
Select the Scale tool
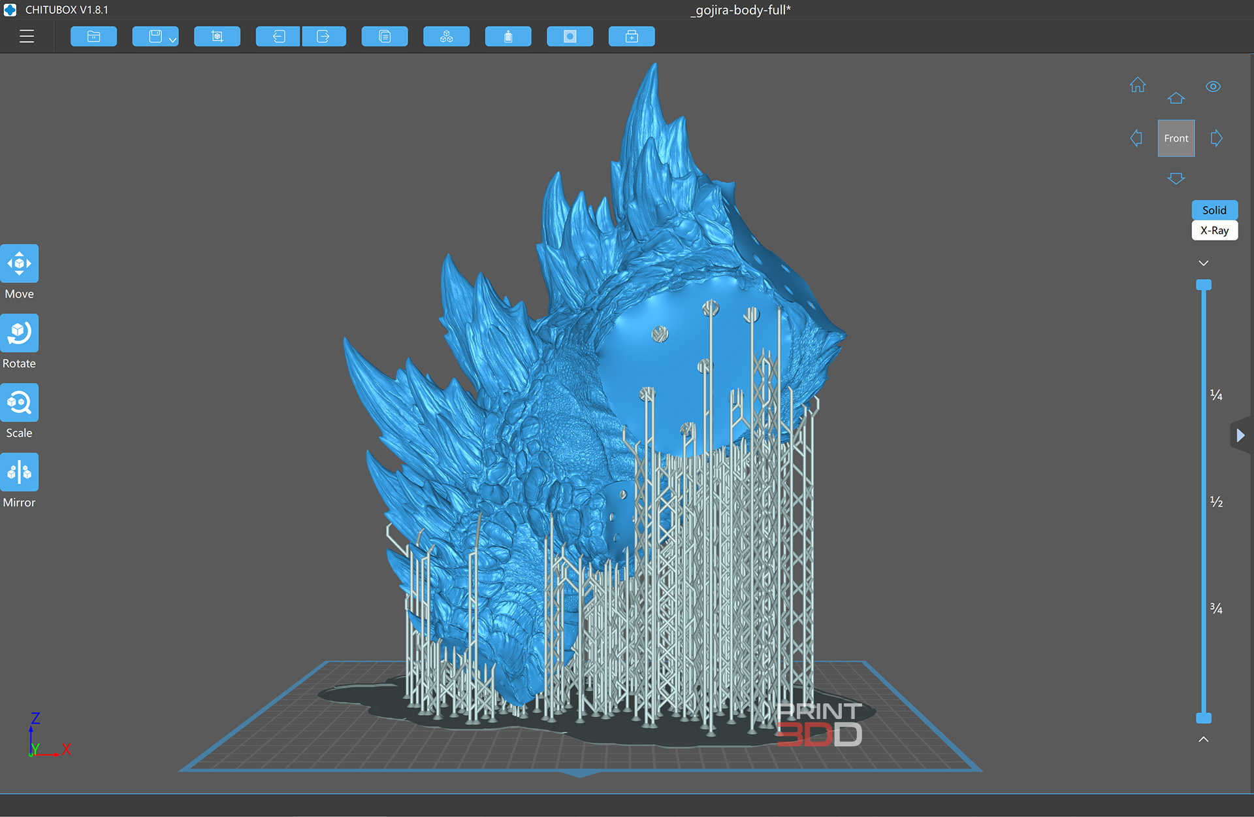click(x=20, y=402)
